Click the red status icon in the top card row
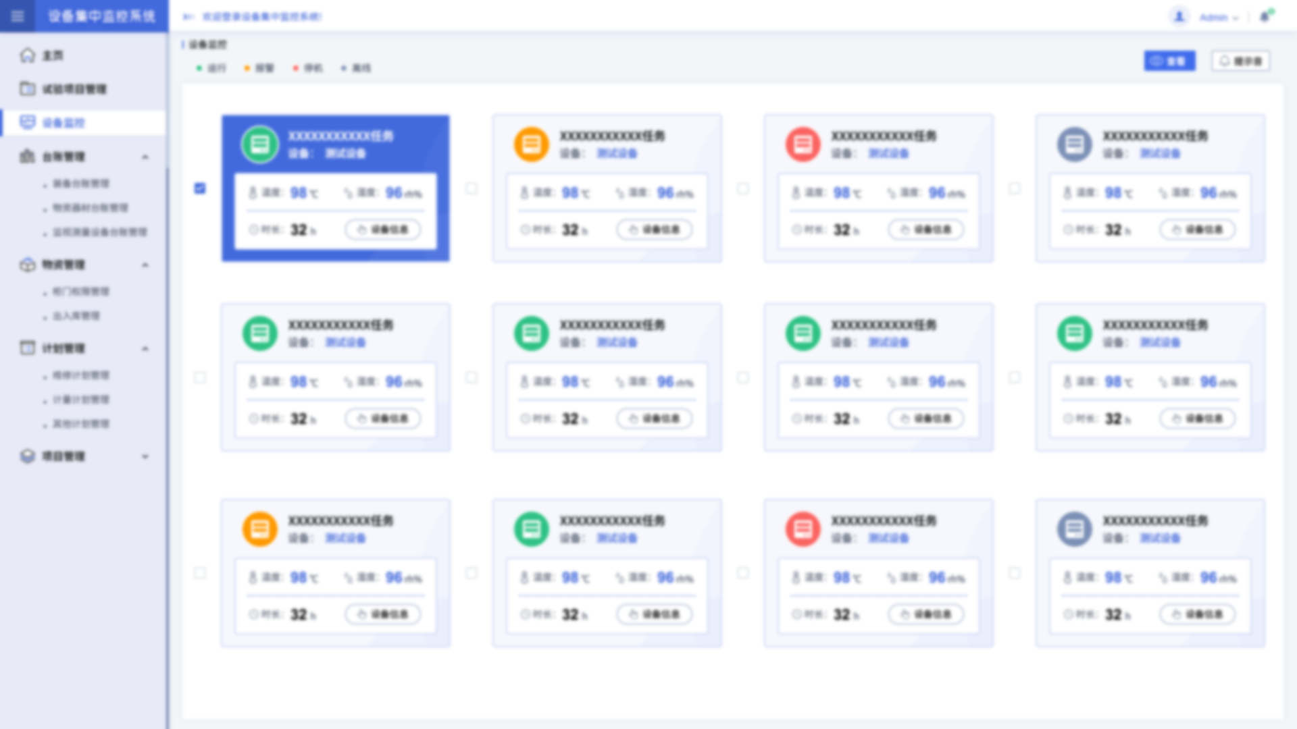The width and height of the screenshot is (1297, 729). point(803,144)
